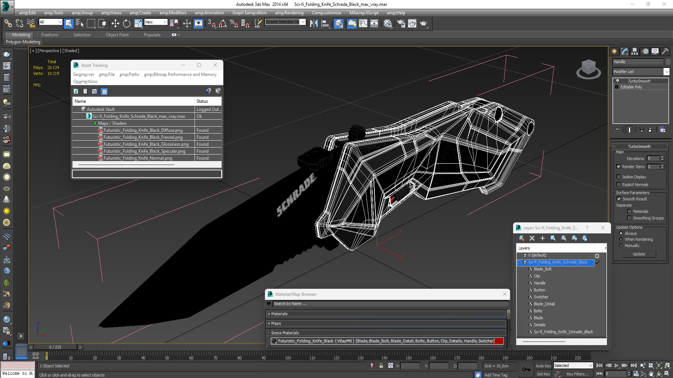The height and width of the screenshot is (378, 673).
Task: Click the Align tool icon
Action: (x=325, y=23)
